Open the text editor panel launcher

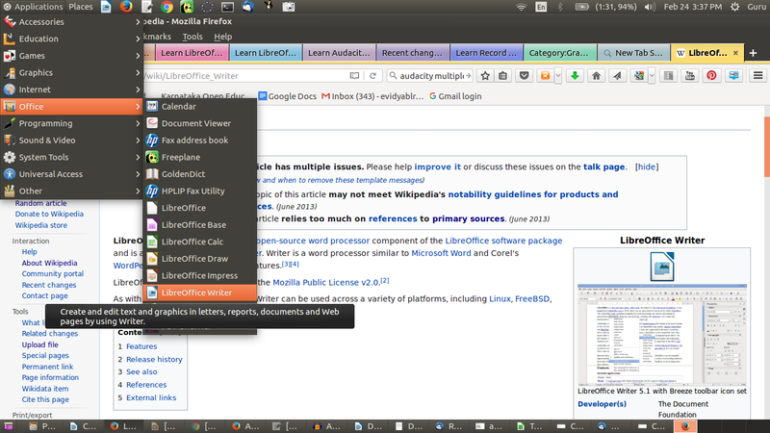147,7
